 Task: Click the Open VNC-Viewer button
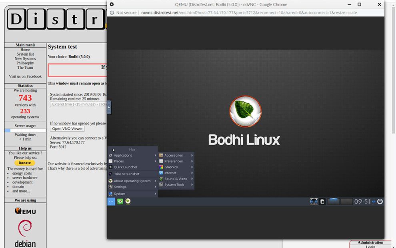pyautogui.click(x=68, y=128)
